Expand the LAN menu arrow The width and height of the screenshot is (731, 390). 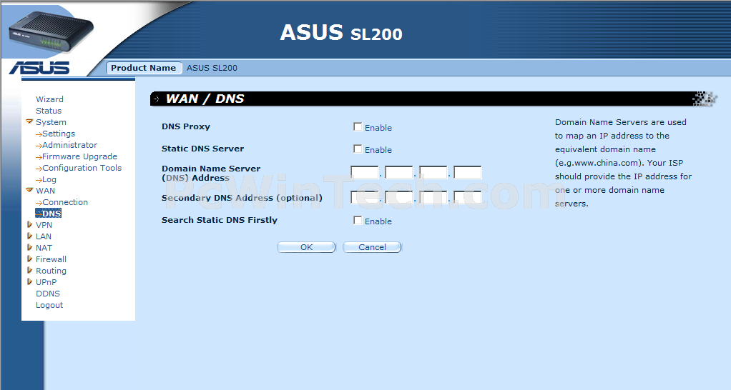click(x=29, y=236)
